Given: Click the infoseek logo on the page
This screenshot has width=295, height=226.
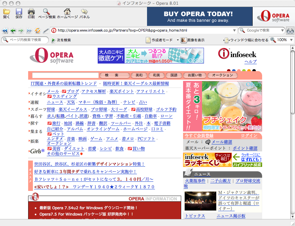Looking at the screenshot, I should point(237,54).
